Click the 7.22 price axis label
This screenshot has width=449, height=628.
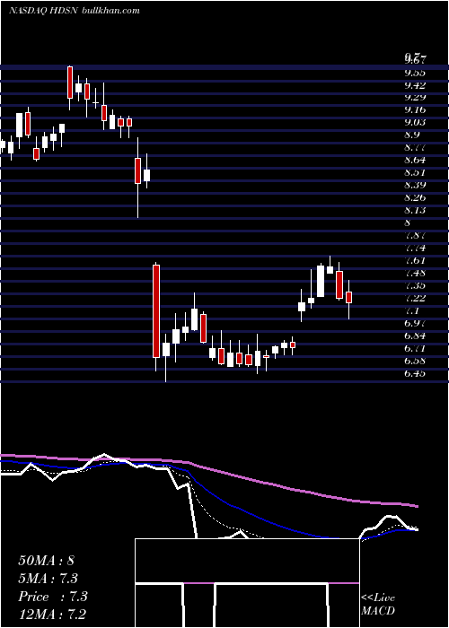[x=415, y=298]
